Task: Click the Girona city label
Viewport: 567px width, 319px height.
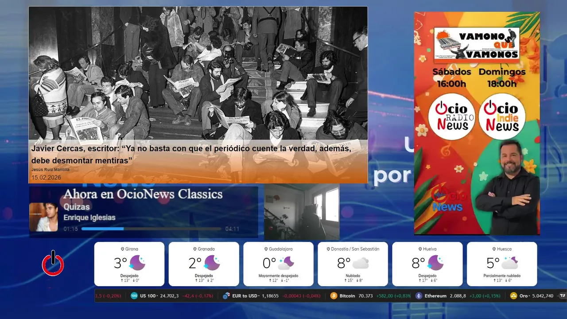Action: [132, 249]
